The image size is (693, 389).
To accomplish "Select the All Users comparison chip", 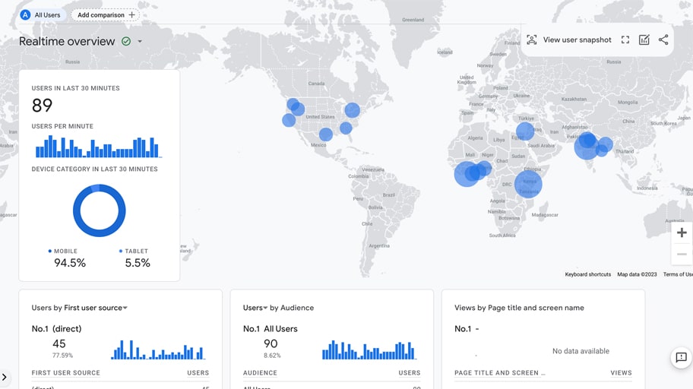I will (41, 15).
